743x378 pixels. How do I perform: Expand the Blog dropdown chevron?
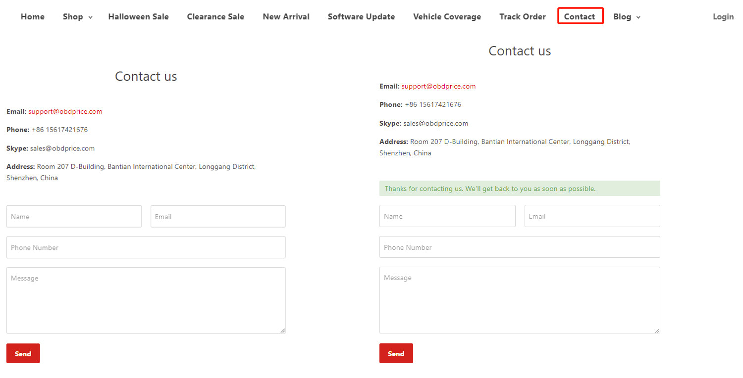[x=638, y=17]
